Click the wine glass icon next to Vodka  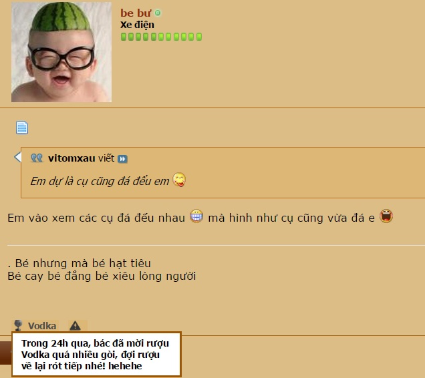coord(18,325)
